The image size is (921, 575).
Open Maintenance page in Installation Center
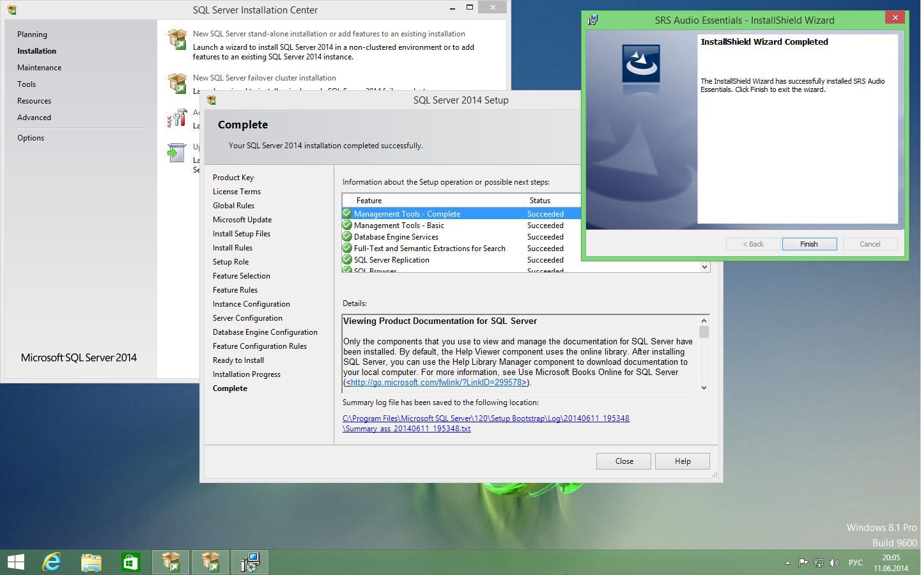39,68
